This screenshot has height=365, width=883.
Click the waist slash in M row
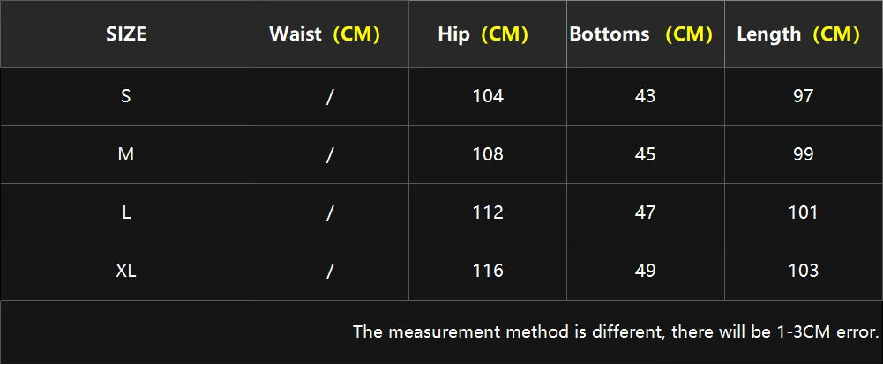pyautogui.click(x=329, y=155)
